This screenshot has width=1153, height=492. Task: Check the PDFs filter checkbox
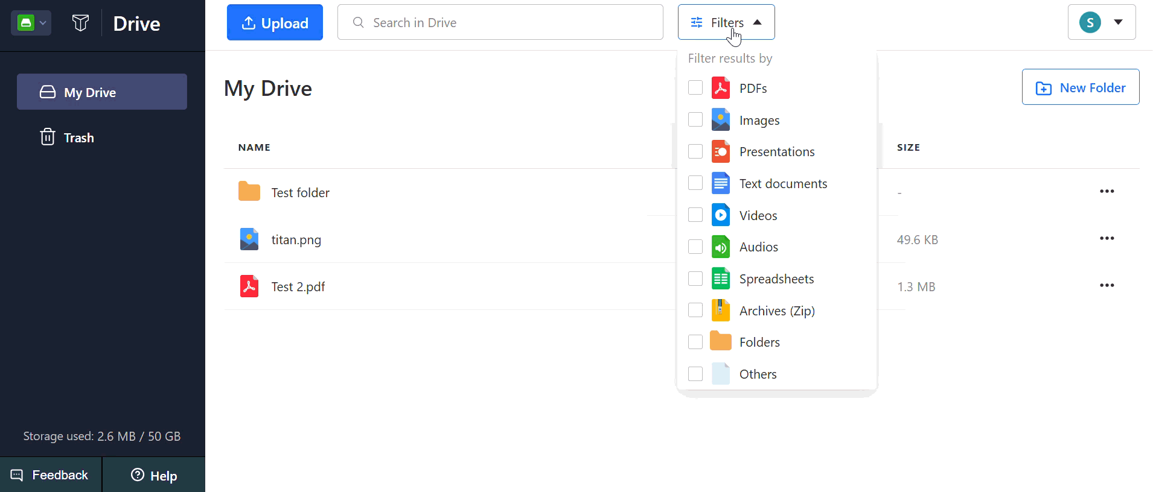(x=695, y=87)
